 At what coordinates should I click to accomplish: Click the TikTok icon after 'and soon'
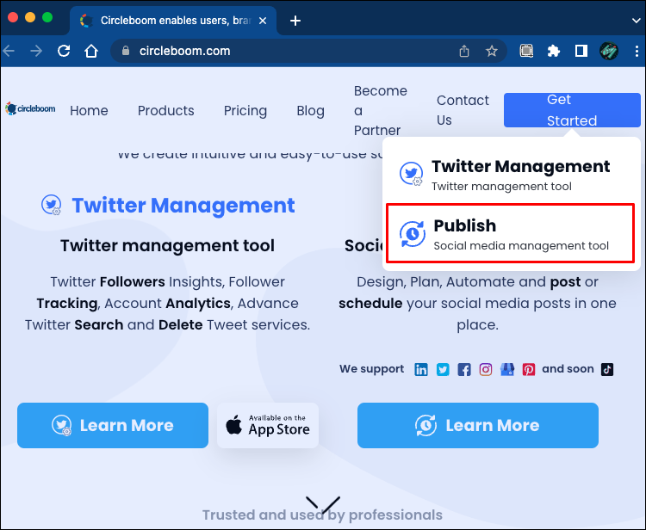coord(607,369)
